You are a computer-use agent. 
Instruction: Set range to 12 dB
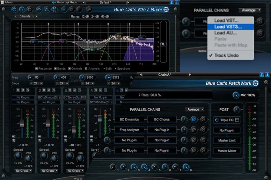85,17
